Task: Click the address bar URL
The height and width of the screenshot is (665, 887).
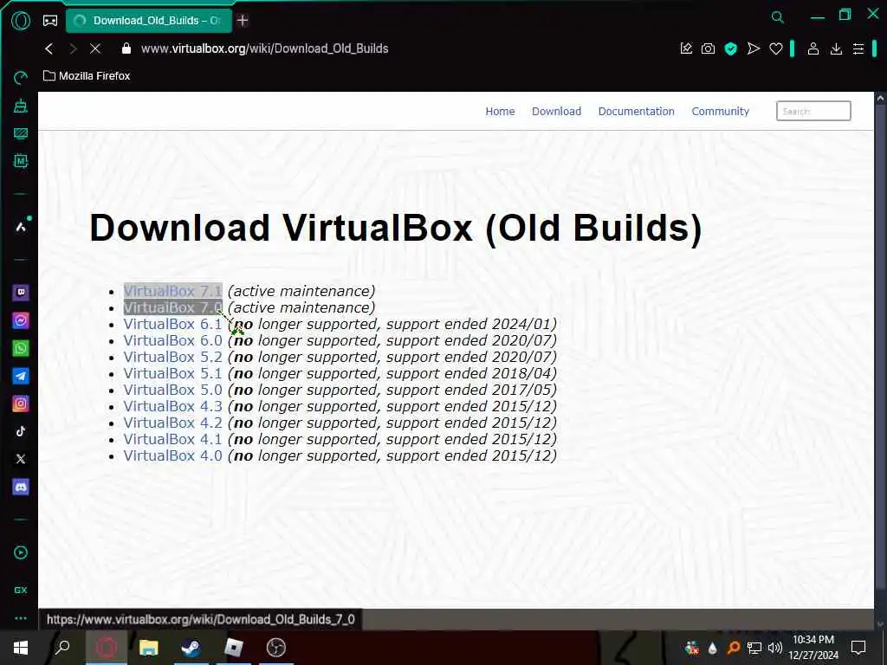Action: [265, 48]
